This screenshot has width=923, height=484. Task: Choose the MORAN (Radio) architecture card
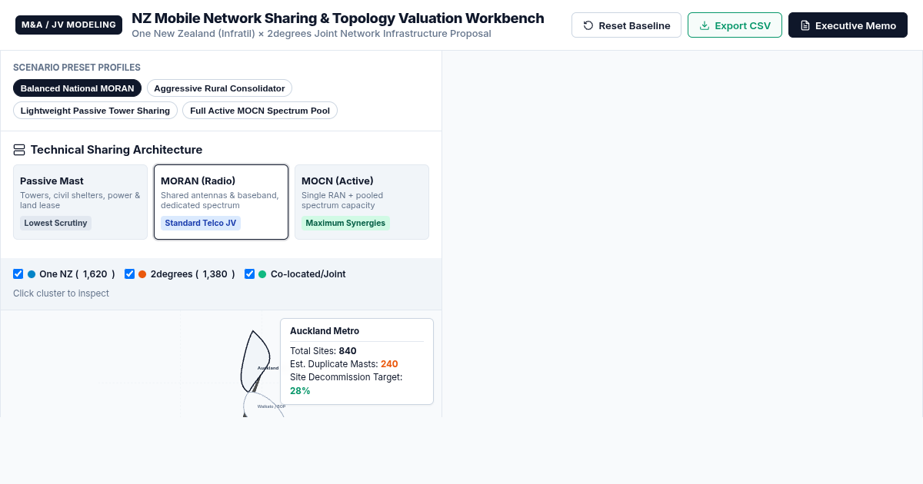(221, 202)
